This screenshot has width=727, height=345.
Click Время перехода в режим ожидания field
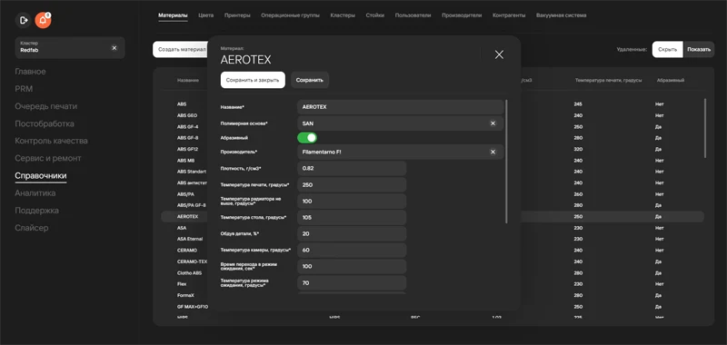pyautogui.click(x=352, y=267)
